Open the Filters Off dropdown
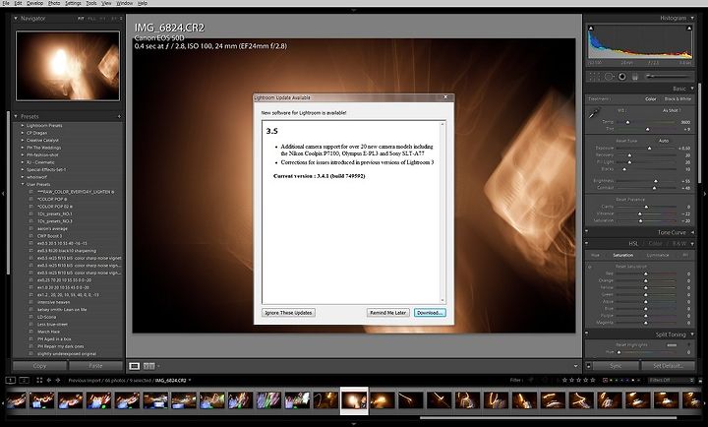Image resolution: width=708 pixels, height=427 pixels. pyautogui.click(x=671, y=381)
